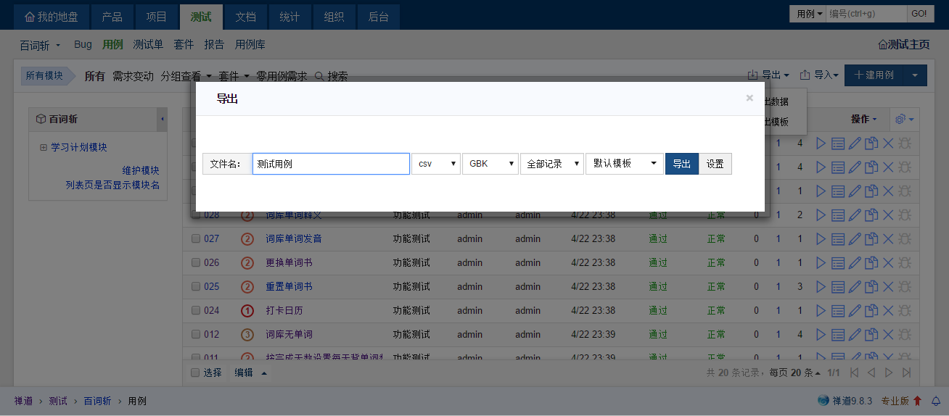Open the 默认模板 template dropdown
This screenshot has height=416, width=949.
624,164
